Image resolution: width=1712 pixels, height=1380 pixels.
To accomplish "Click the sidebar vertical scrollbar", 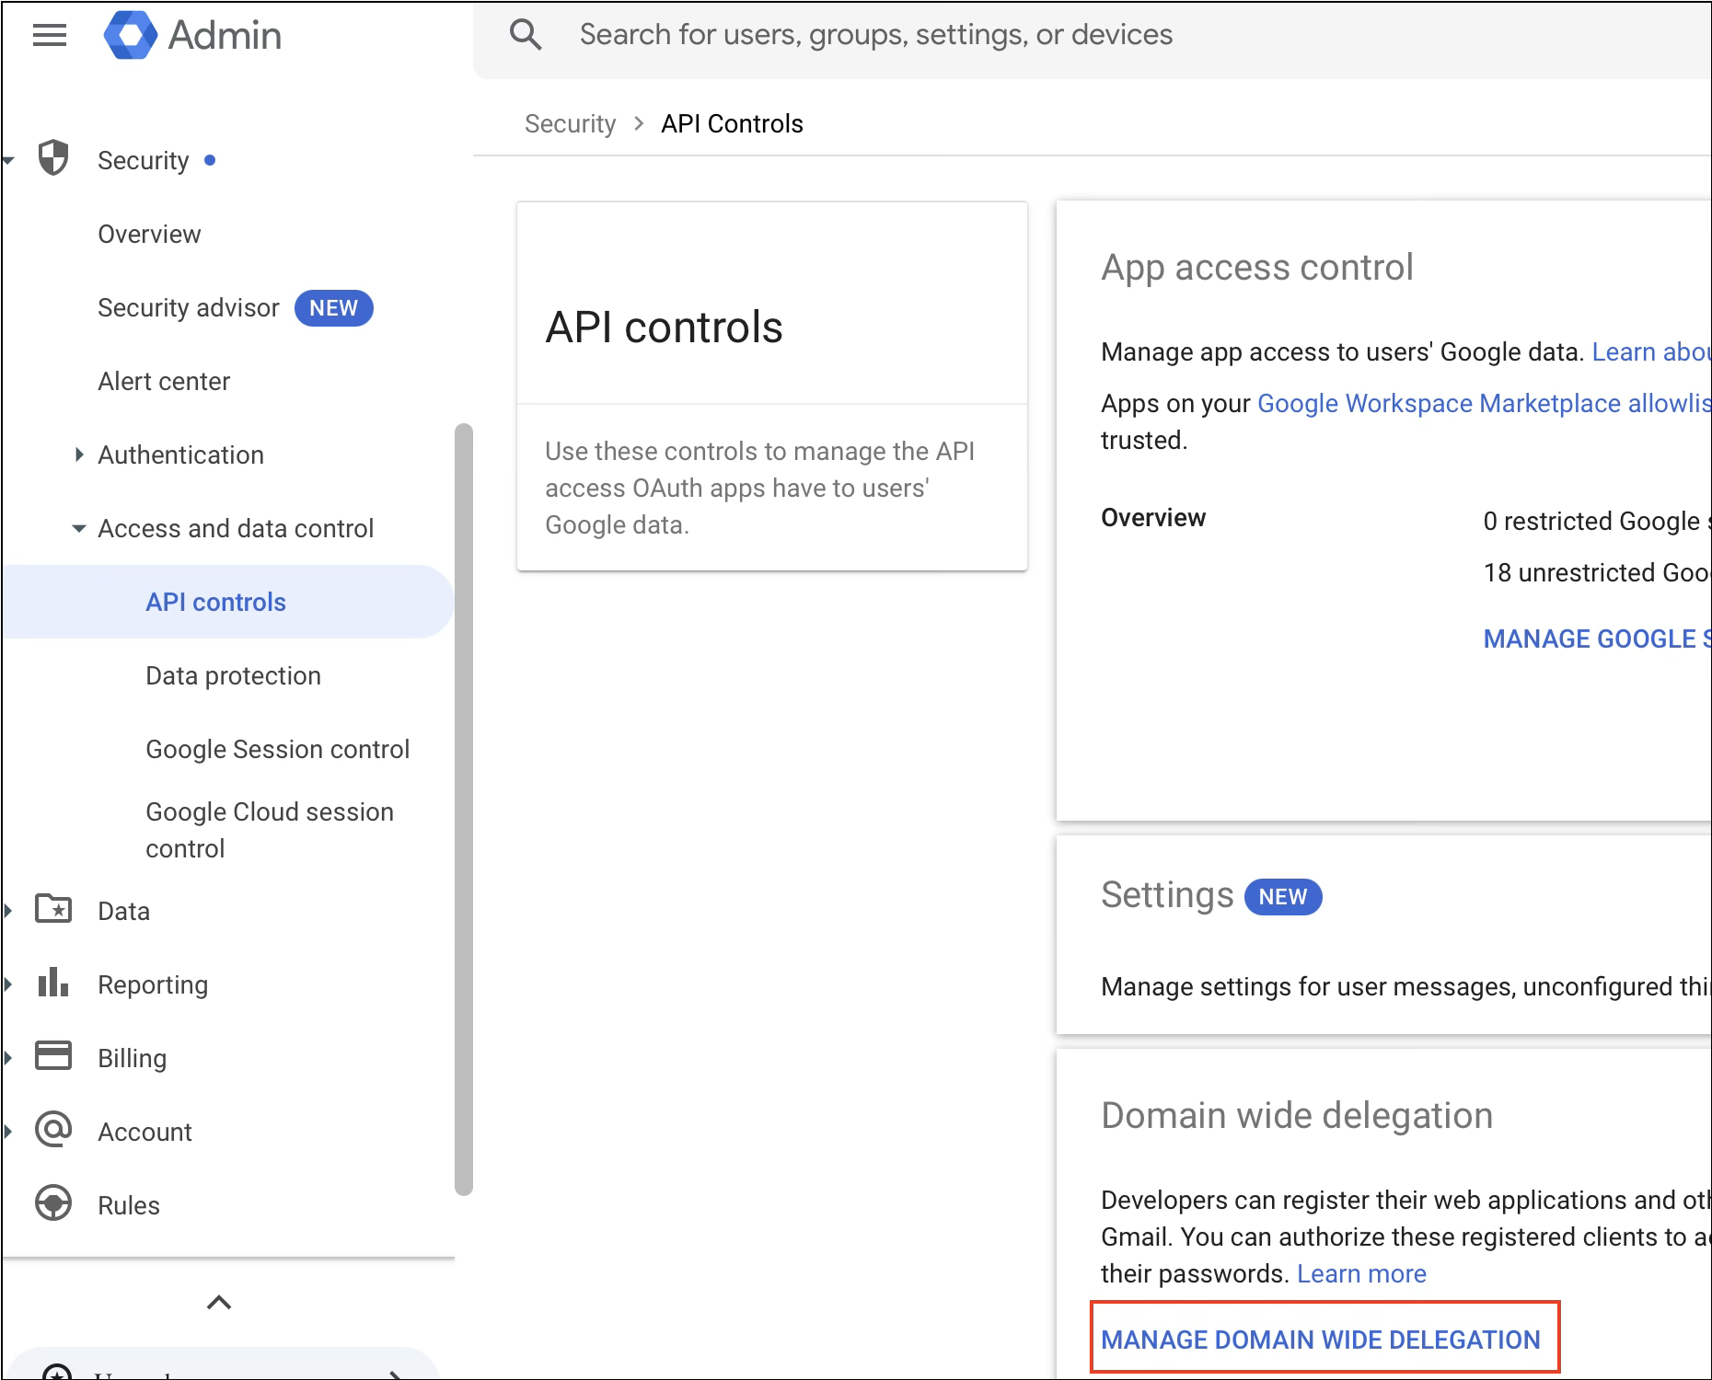I will [464, 810].
